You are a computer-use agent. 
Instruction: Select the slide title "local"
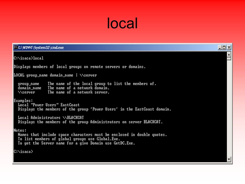(x=122, y=23)
